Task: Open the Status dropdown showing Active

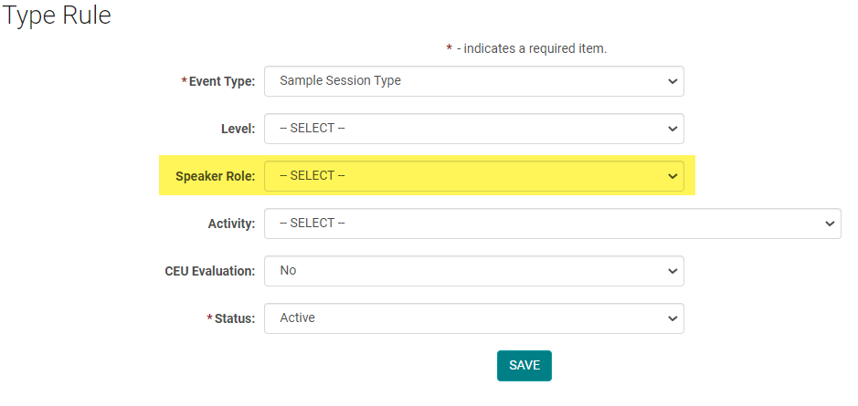Action: [x=473, y=318]
